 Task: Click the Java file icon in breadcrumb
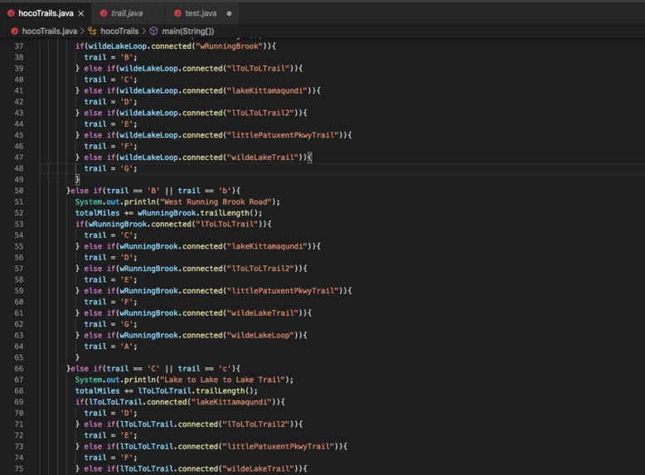pos(14,31)
